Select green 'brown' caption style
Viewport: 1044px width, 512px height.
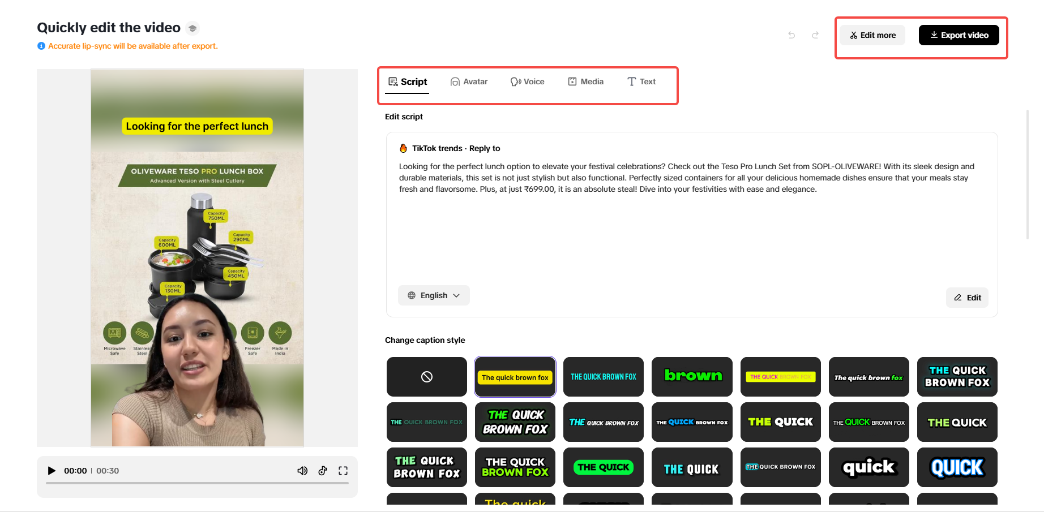pyautogui.click(x=692, y=377)
